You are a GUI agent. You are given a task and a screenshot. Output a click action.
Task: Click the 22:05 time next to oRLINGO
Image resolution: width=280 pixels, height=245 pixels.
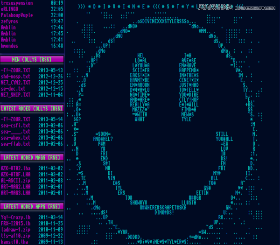pyautogui.click(x=57, y=9)
